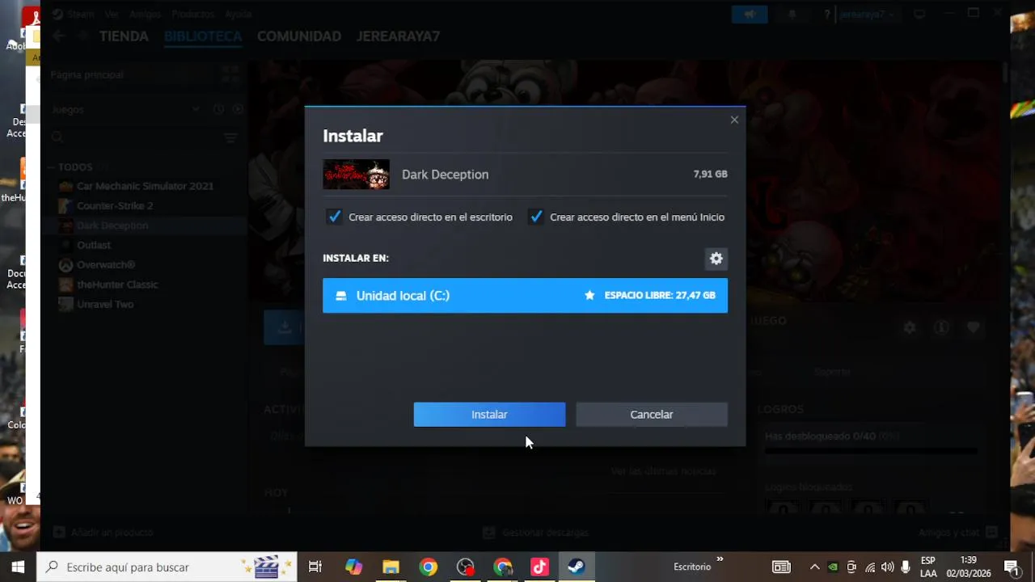The height and width of the screenshot is (582, 1035).
Task: Uncheck Crear acceso directo en el escritorio
Action: [334, 217]
